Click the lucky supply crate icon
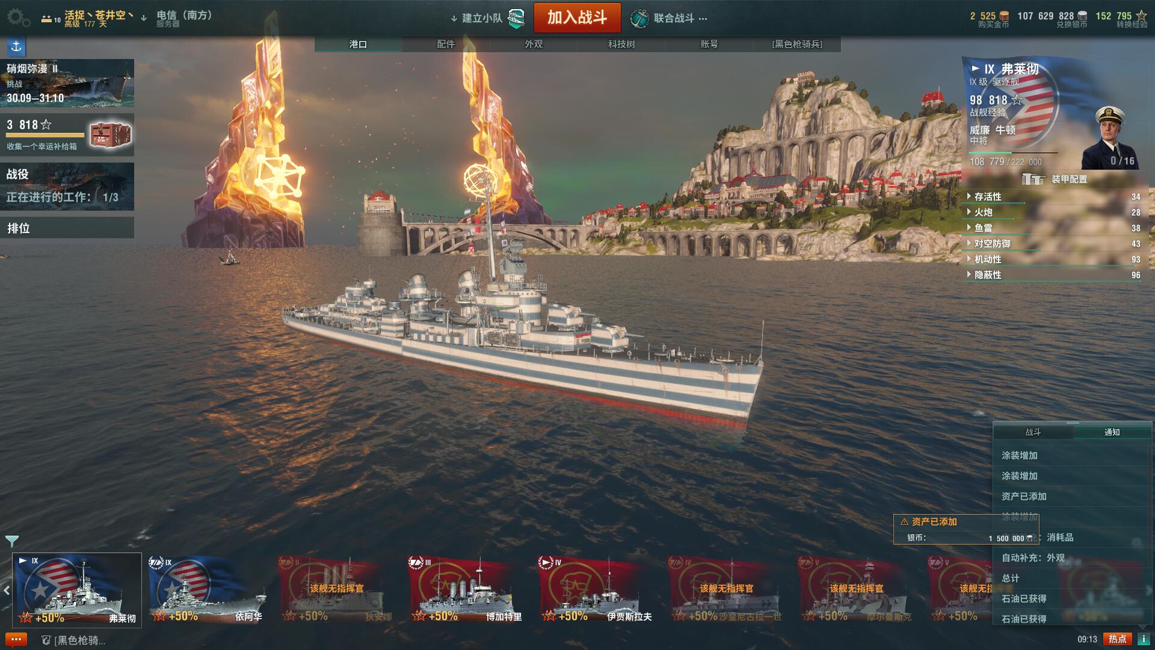This screenshot has height=650, width=1155. point(110,135)
